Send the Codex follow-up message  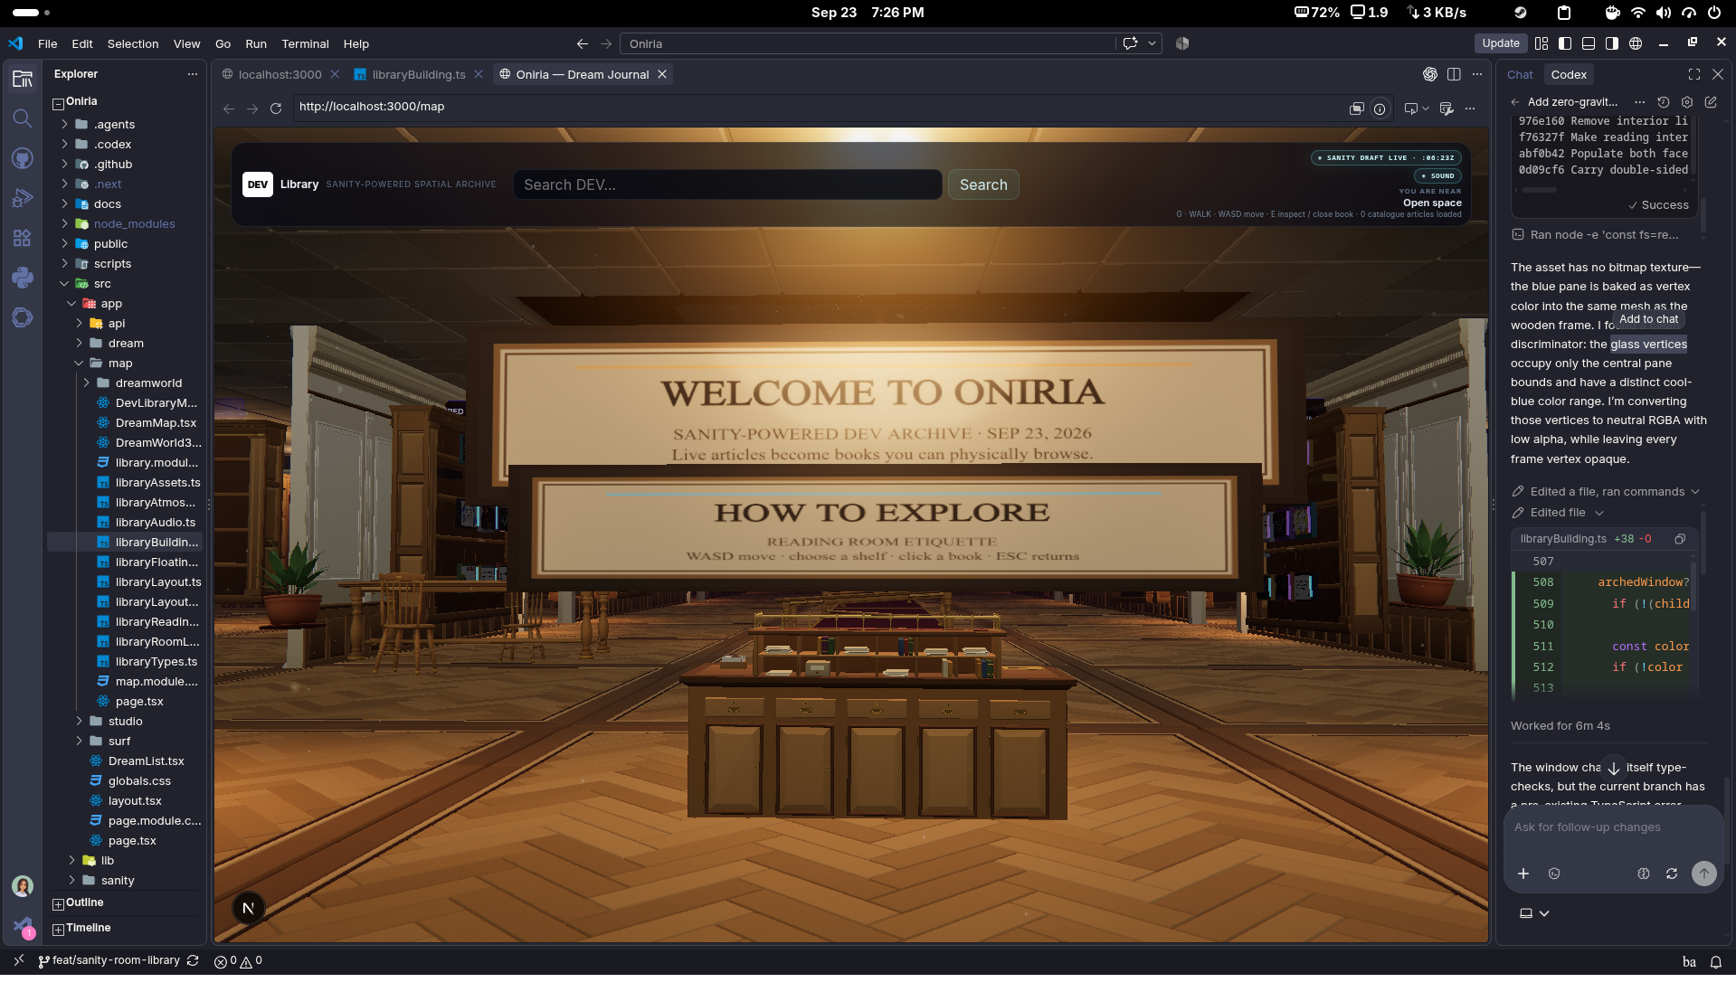pos(1704,874)
